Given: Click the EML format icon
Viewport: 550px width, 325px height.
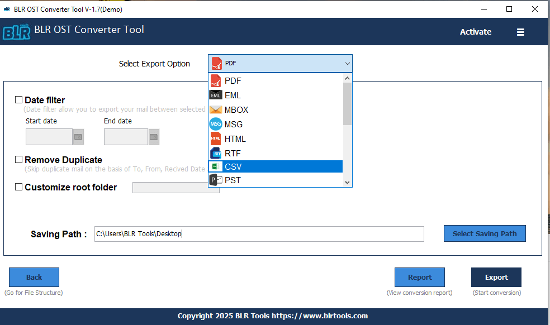Looking at the screenshot, I should tap(216, 95).
